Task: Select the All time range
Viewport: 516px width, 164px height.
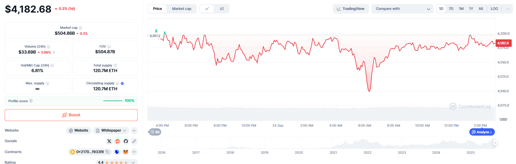Action: point(481,9)
